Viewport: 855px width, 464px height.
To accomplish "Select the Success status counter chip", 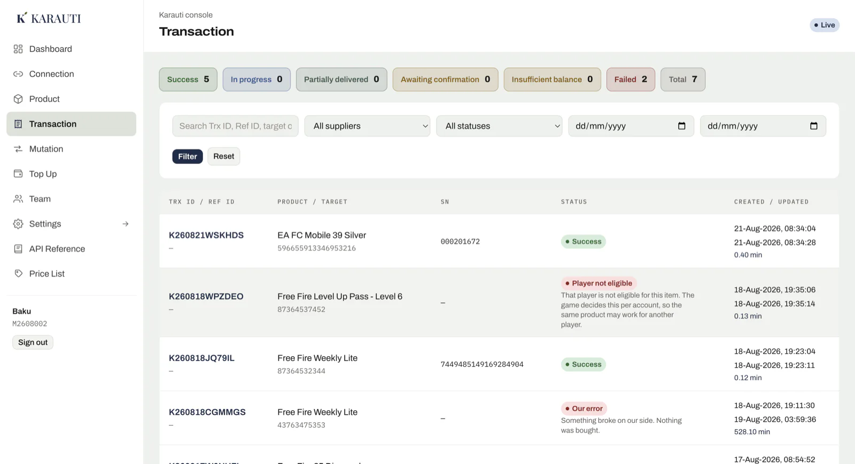I will tap(188, 80).
